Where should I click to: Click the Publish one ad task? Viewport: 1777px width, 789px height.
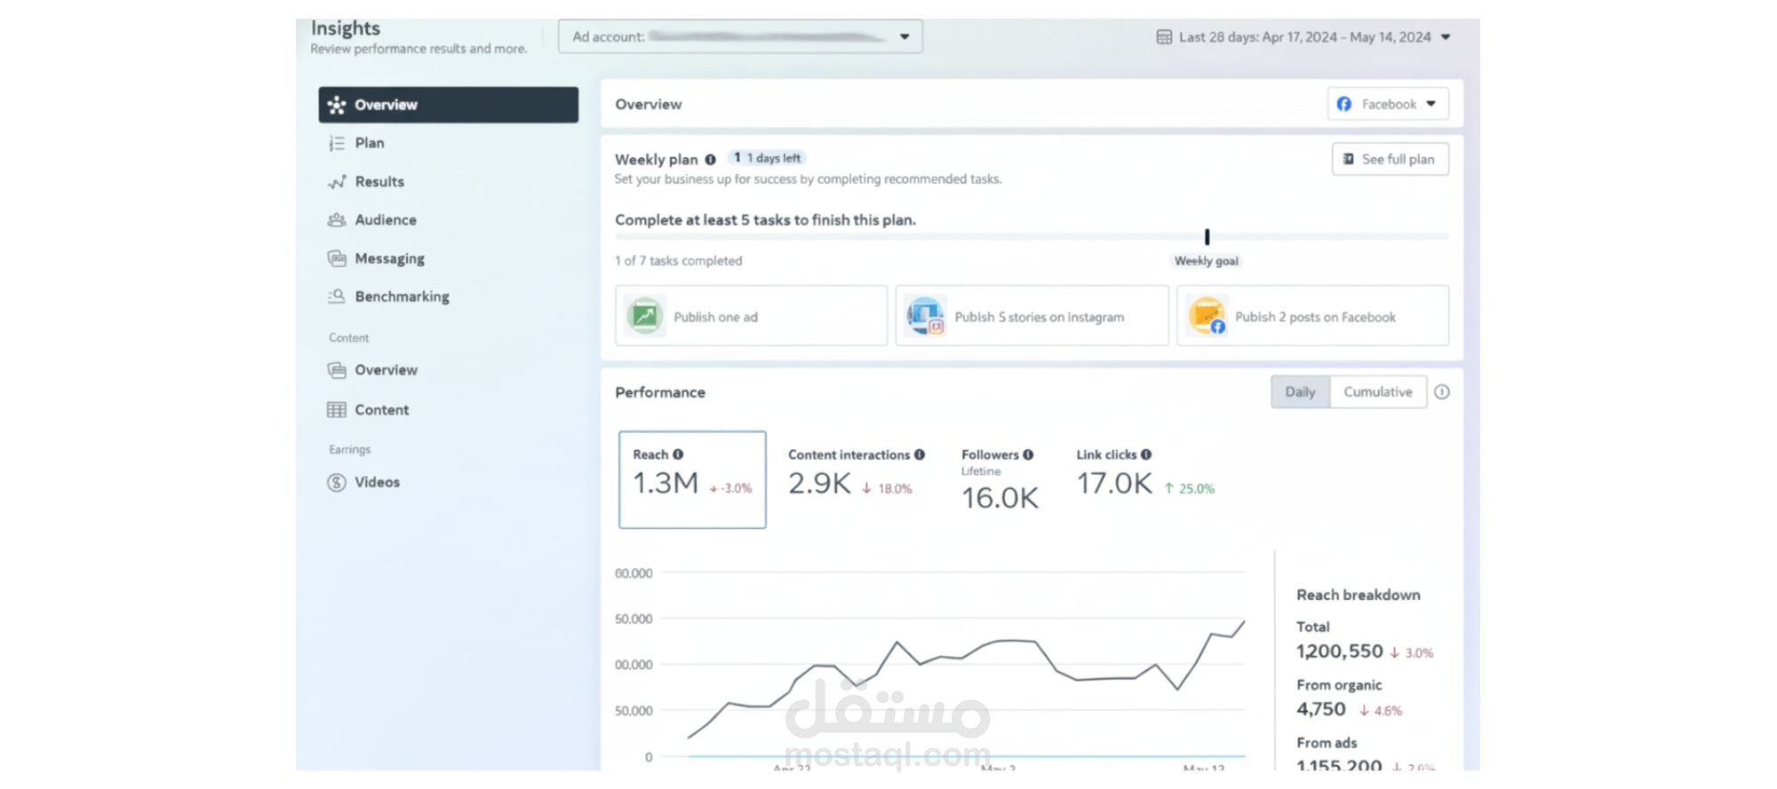[751, 316]
